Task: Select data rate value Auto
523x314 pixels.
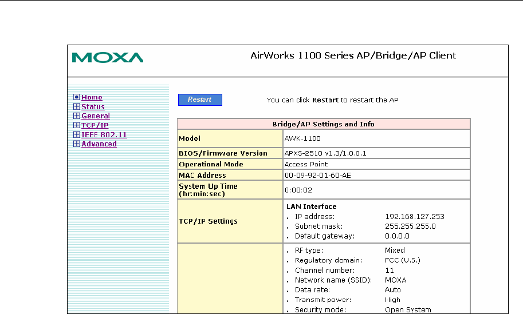Action: click(393, 290)
